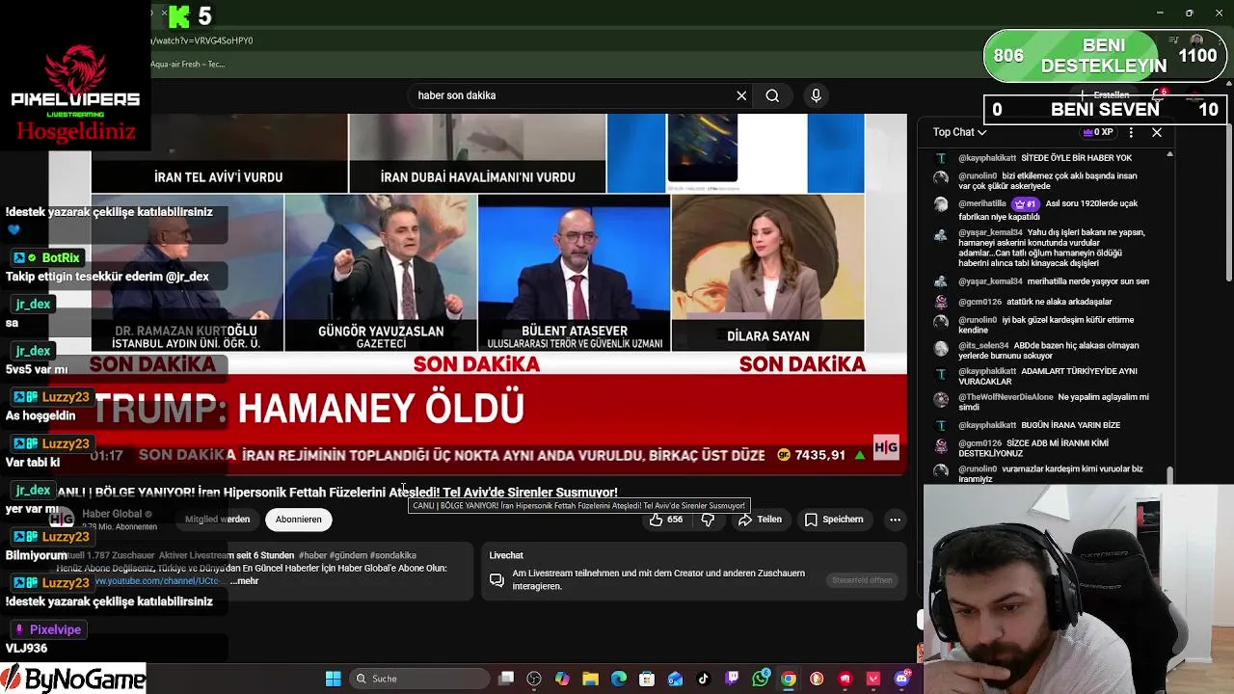Click the webcam overlay of the streamer

pyautogui.click(x=1079, y=589)
